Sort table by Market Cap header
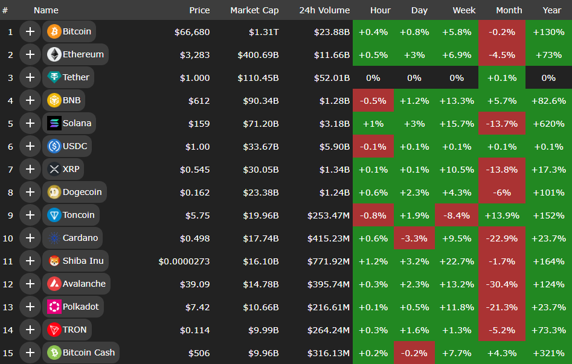572x364 pixels. point(254,10)
